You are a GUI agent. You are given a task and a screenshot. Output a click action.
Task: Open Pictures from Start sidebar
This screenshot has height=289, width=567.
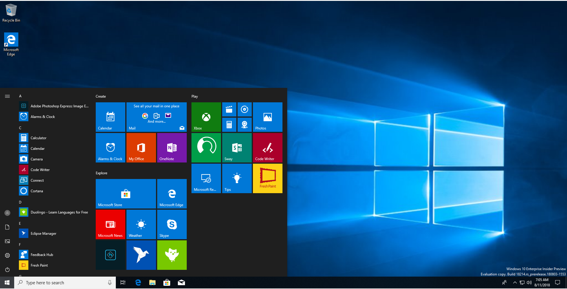click(7, 241)
